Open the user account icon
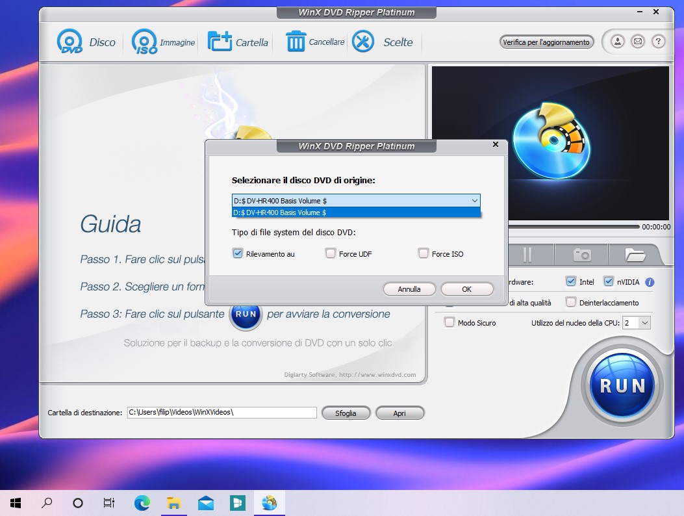 click(617, 42)
